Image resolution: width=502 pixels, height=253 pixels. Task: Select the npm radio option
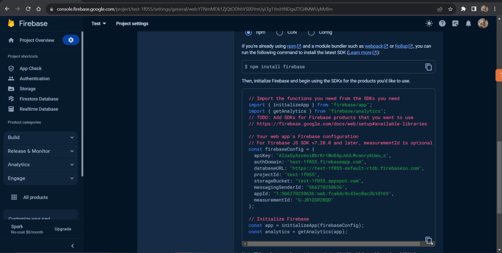(x=248, y=32)
